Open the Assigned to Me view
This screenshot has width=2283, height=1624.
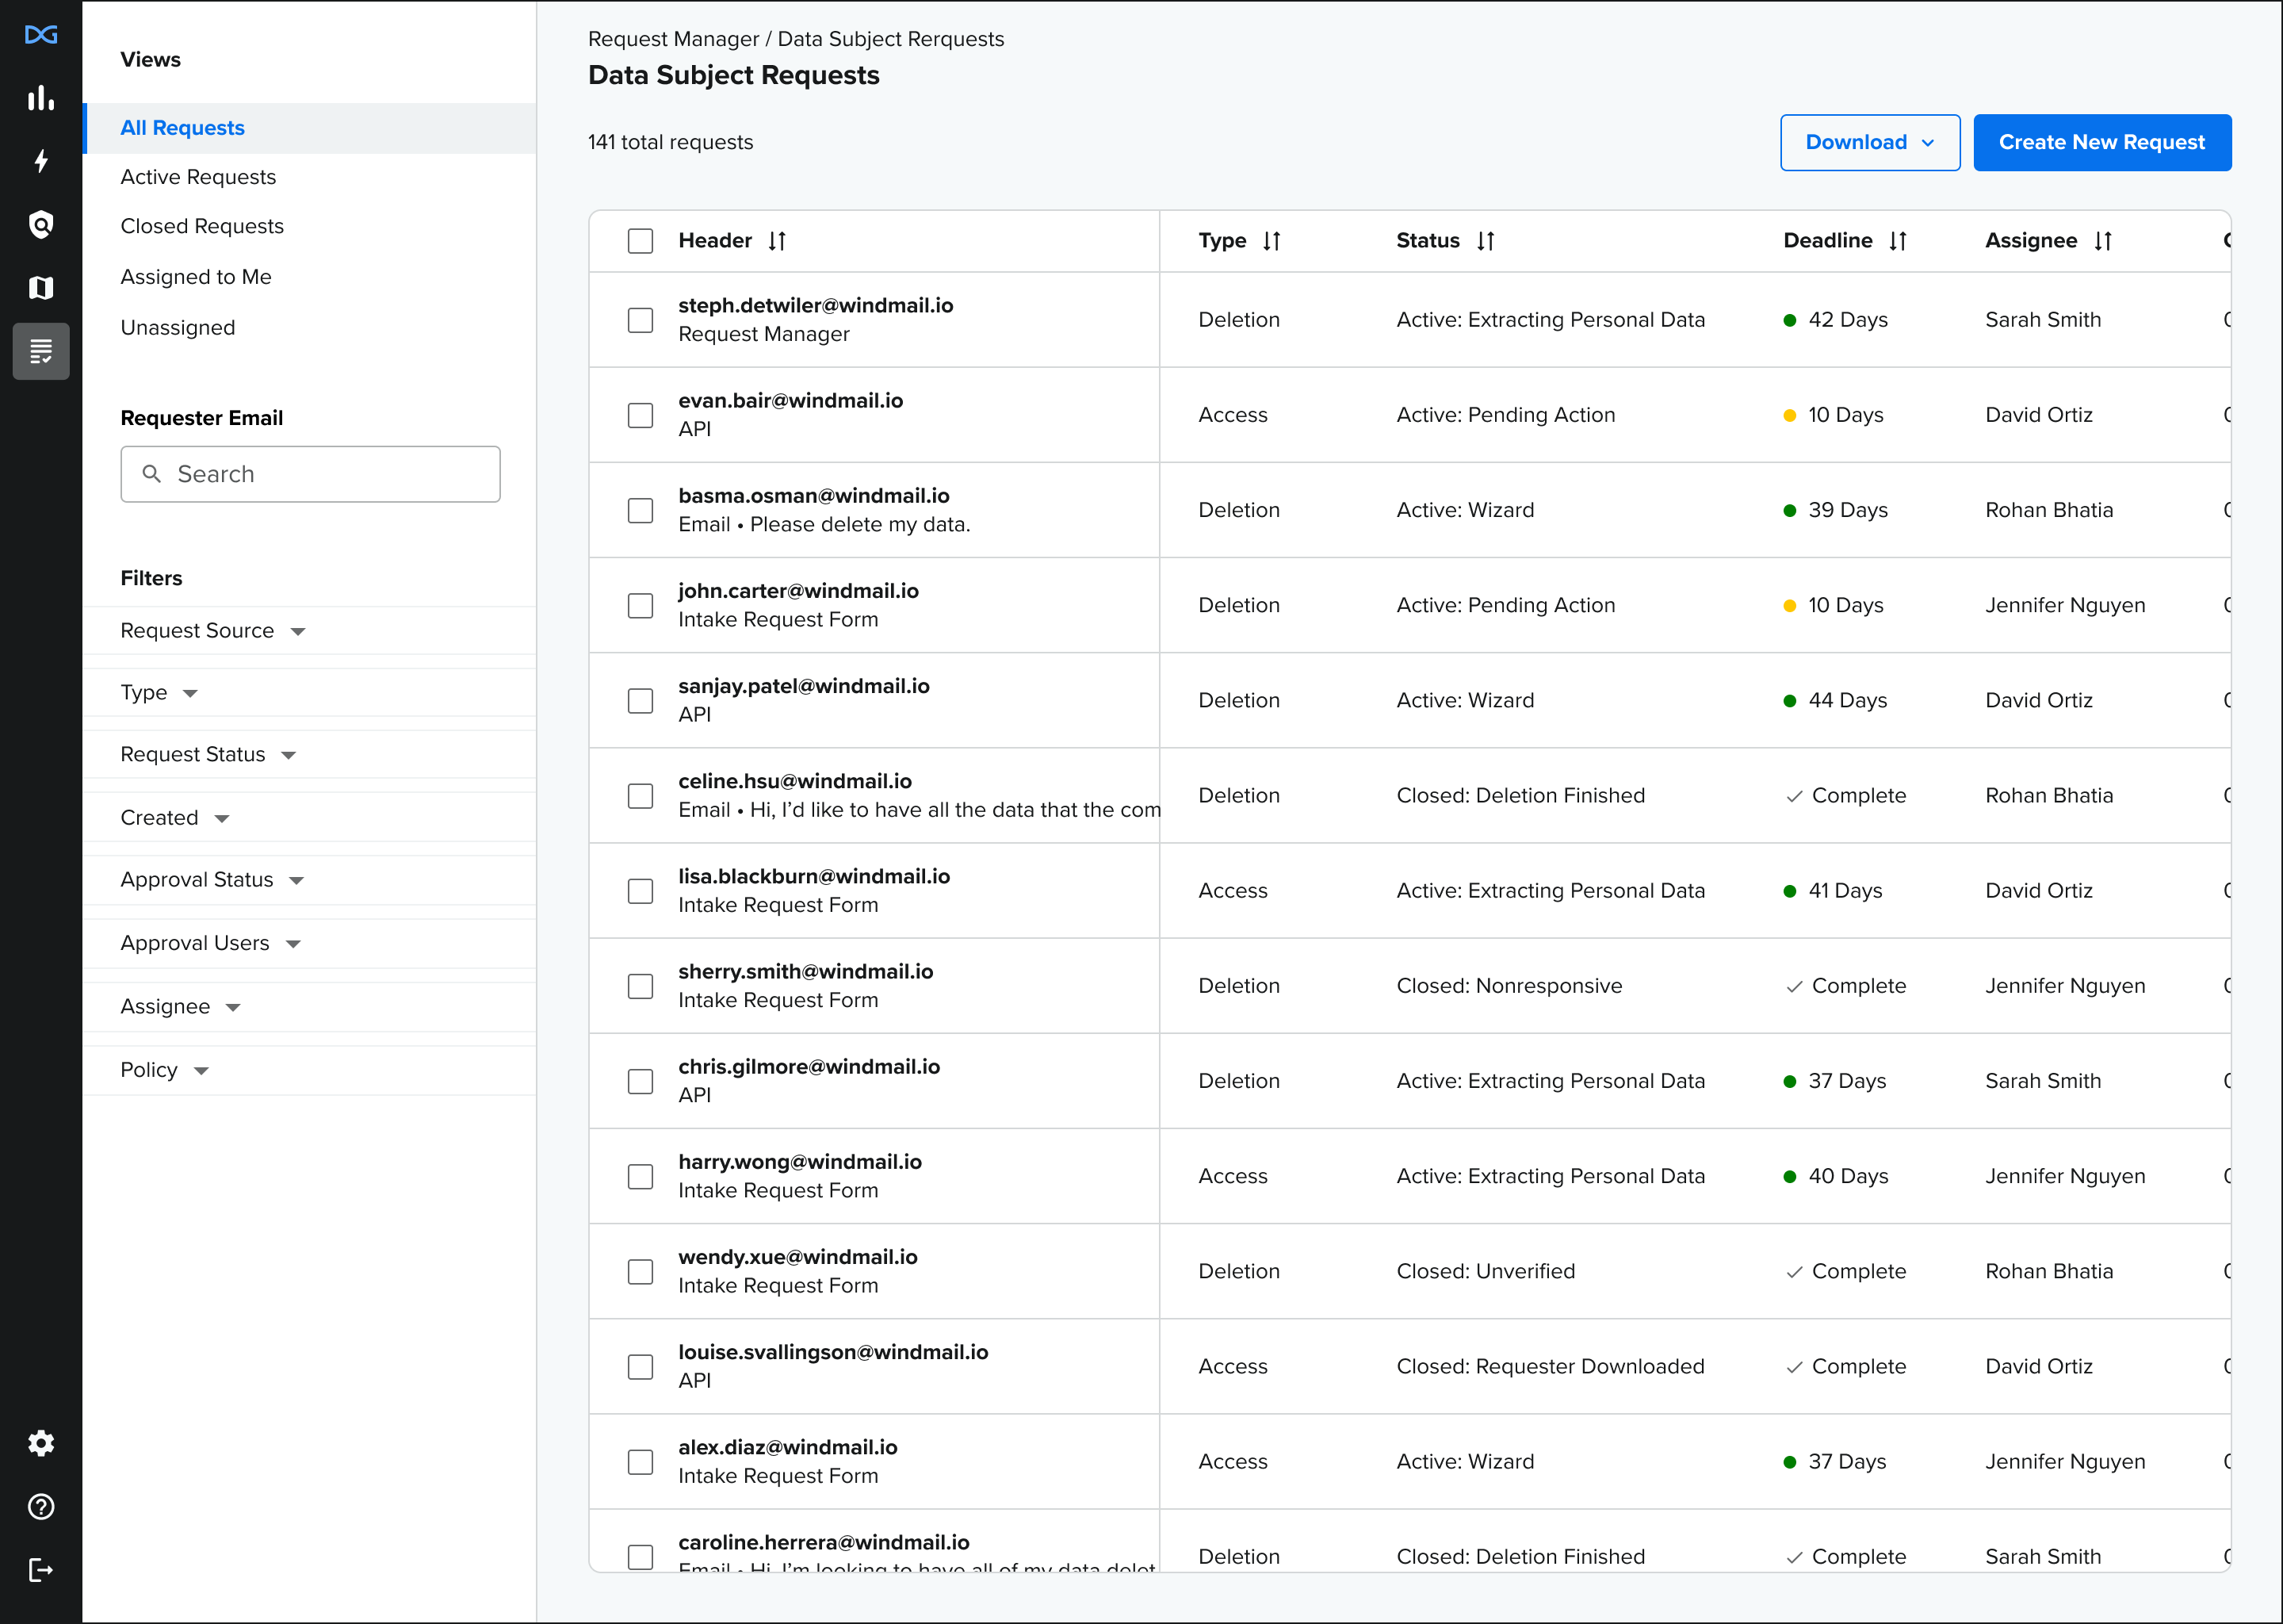[x=196, y=277]
